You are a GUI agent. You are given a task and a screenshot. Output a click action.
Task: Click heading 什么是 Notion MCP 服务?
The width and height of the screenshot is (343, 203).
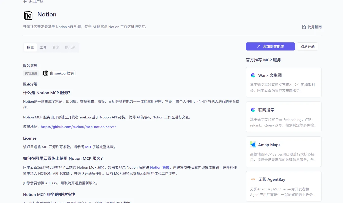(x=47, y=93)
